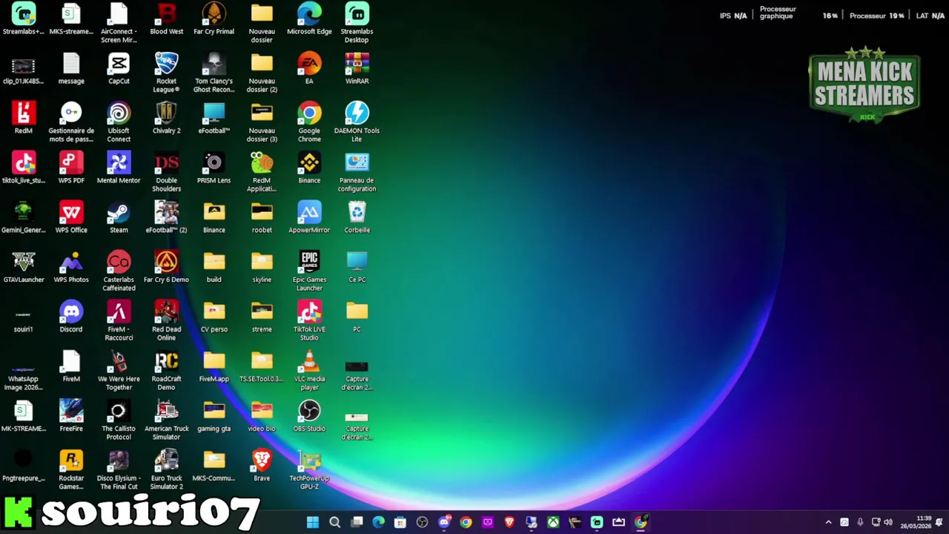
Task: Launch Red Dead Online shortcut
Action: click(x=166, y=321)
